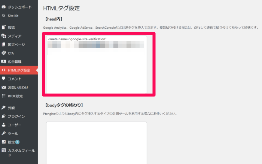Click the 【bodyタグの終わり】 section label

(x=64, y=105)
